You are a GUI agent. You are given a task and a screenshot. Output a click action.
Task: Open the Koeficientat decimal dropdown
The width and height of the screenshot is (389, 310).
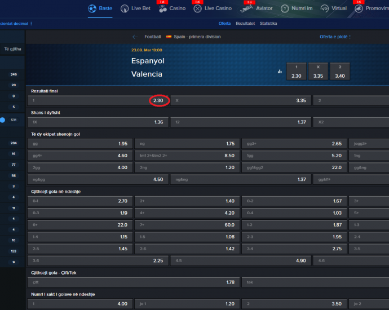click(16, 23)
